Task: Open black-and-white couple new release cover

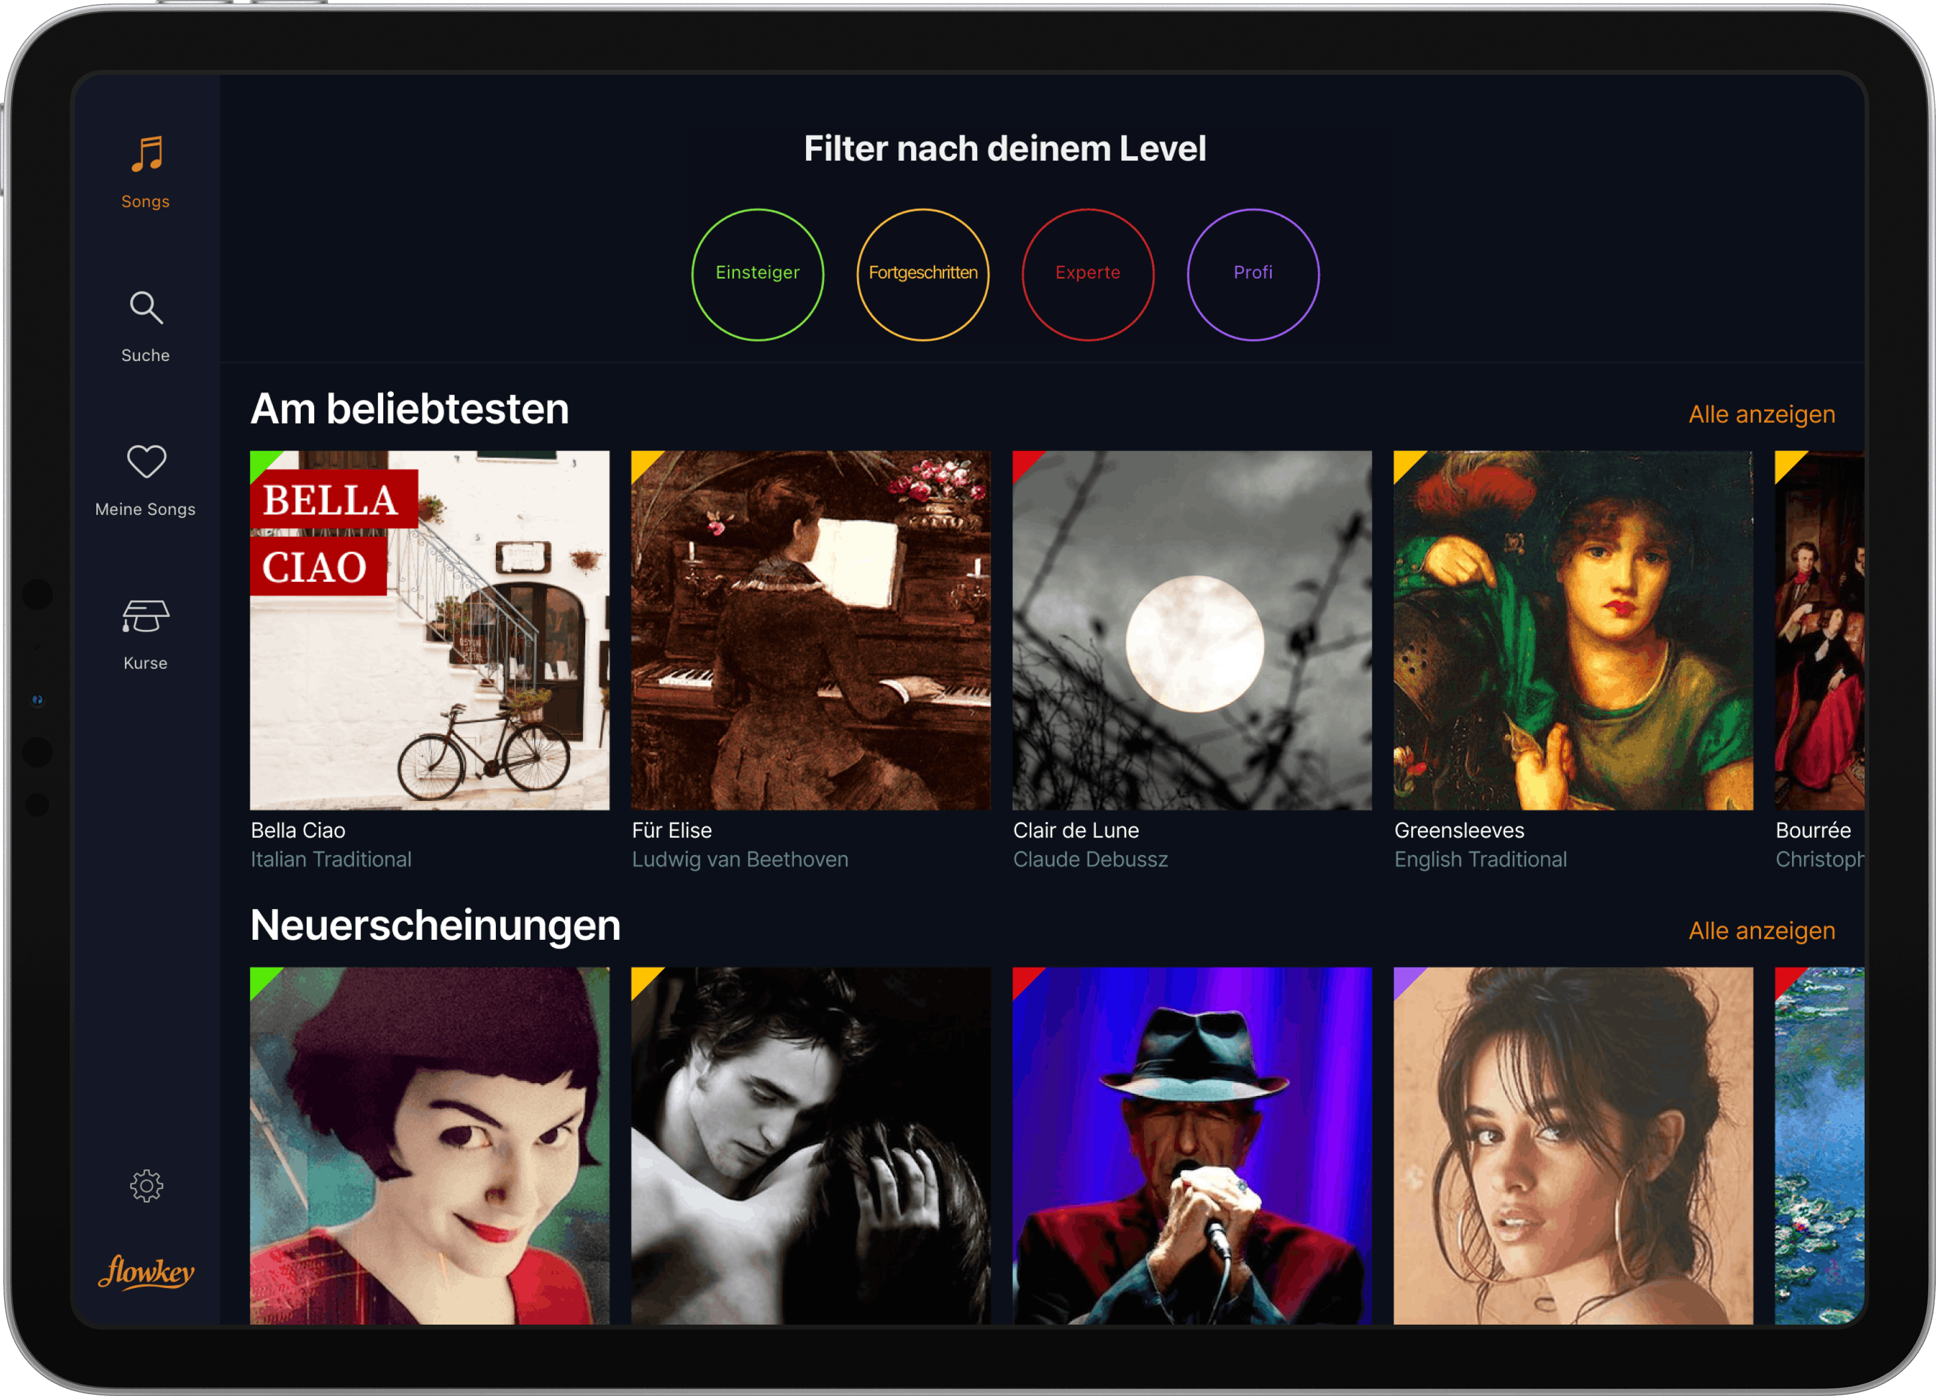Action: pos(811,1145)
